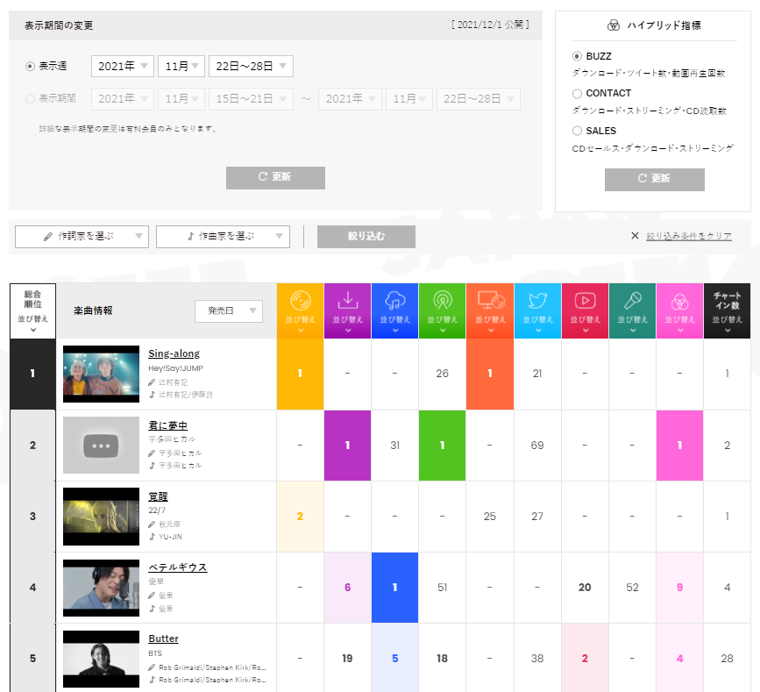Open the 覚醒 song link
Screen dimensions: 760x692
[158, 496]
